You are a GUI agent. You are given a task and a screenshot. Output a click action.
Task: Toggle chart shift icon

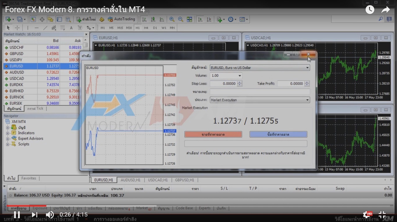tap(209, 19)
